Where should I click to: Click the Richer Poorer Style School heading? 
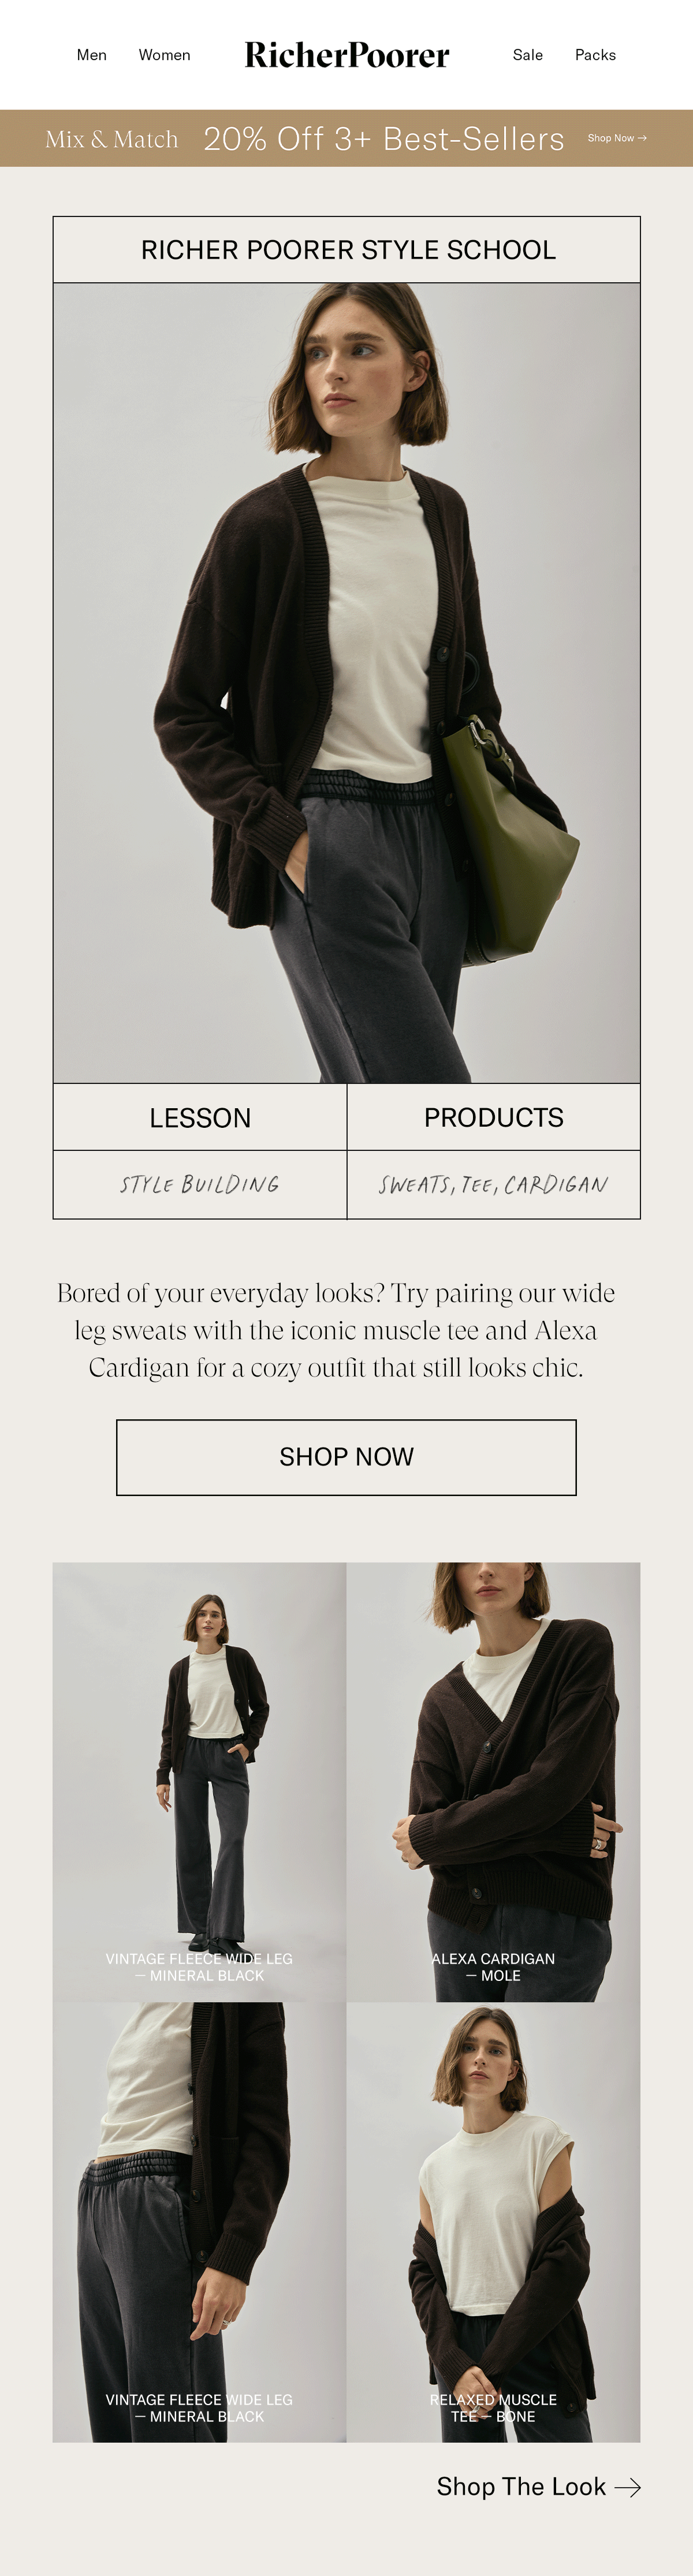tap(347, 250)
